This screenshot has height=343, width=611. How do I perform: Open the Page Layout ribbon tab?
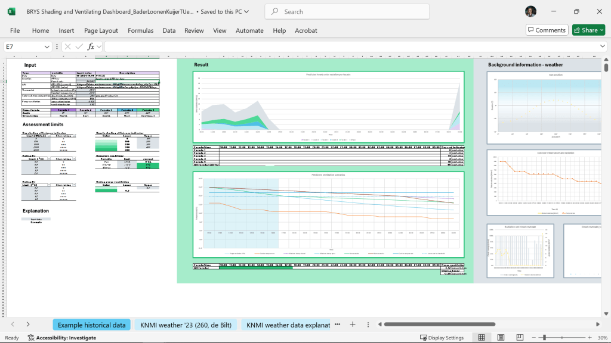101,30
